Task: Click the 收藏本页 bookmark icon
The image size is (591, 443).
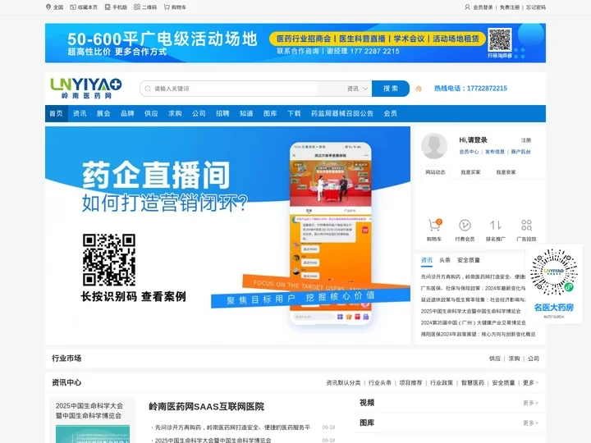Action: point(73,7)
